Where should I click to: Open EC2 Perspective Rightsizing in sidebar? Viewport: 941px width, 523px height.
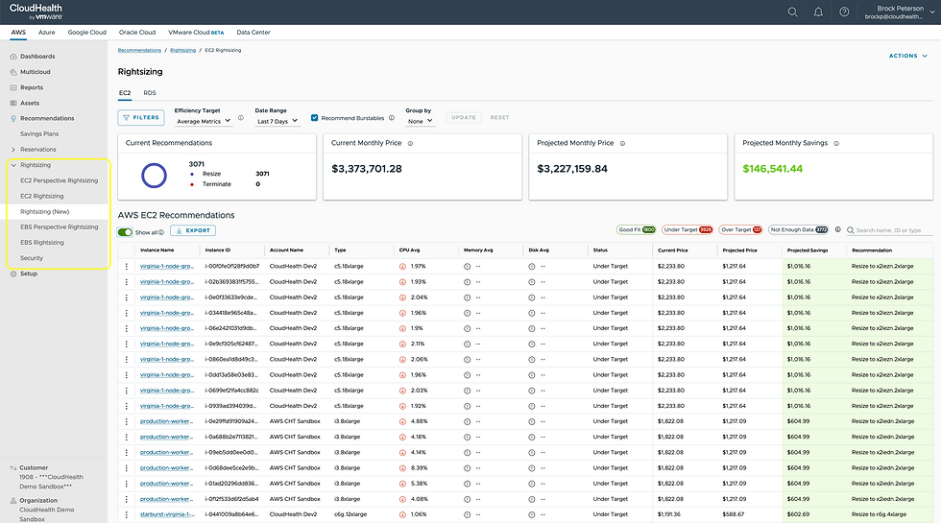(59, 180)
